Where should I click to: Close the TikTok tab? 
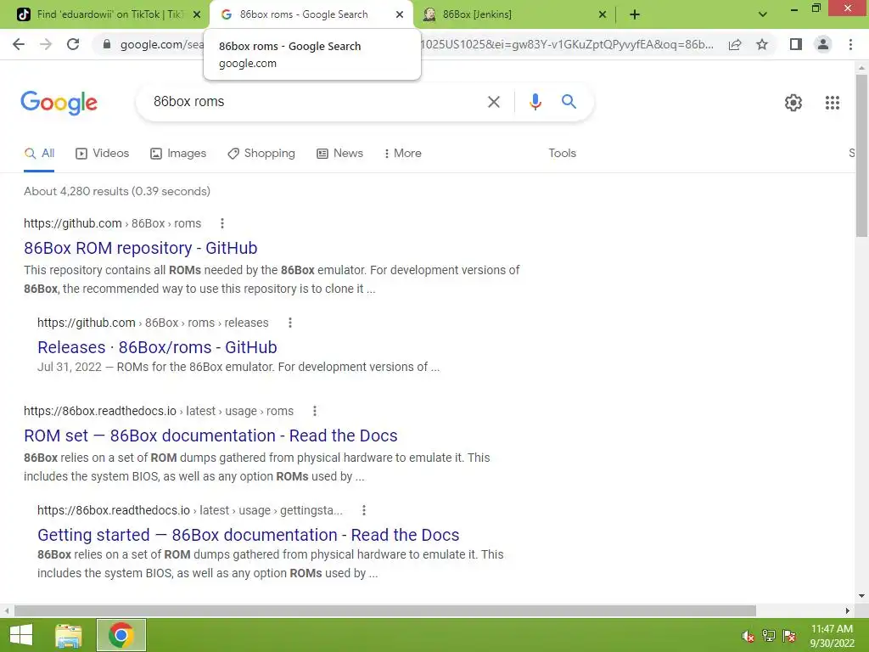197,15
